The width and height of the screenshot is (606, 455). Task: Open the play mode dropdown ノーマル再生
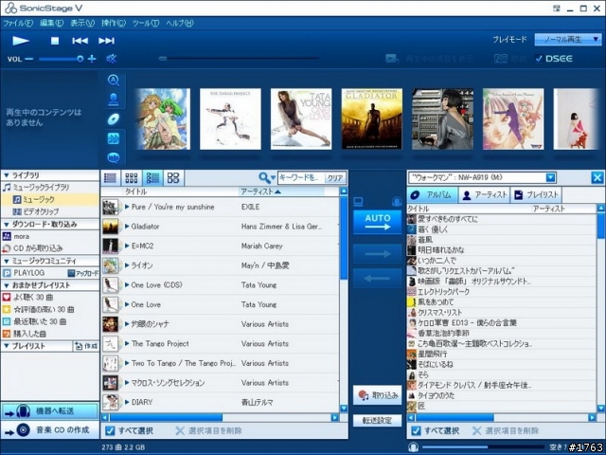tap(568, 40)
